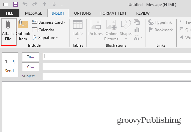Viewport: 191px width, 132px height.
Task: Click in the Subject field
Action: click(117, 76)
